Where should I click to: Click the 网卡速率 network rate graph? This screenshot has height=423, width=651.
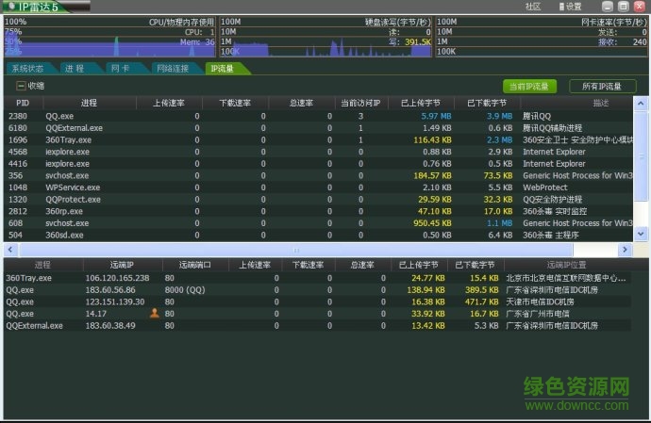click(x=542, y=37)
